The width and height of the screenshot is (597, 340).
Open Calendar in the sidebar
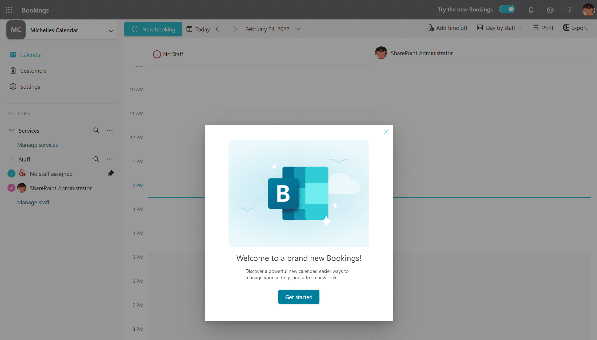pos(26,55)
